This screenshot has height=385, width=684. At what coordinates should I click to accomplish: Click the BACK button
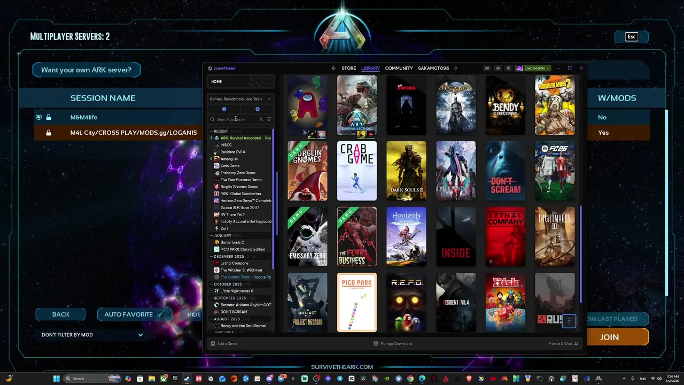[x=61, y=314]
